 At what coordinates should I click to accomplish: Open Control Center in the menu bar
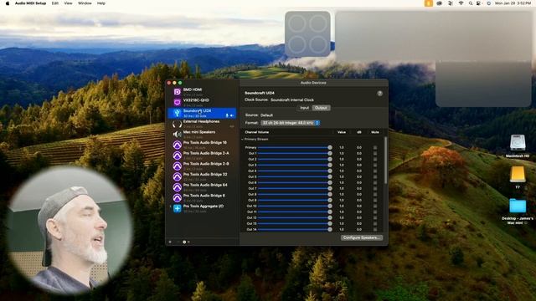pyautogui.click(x=479, y=3)
